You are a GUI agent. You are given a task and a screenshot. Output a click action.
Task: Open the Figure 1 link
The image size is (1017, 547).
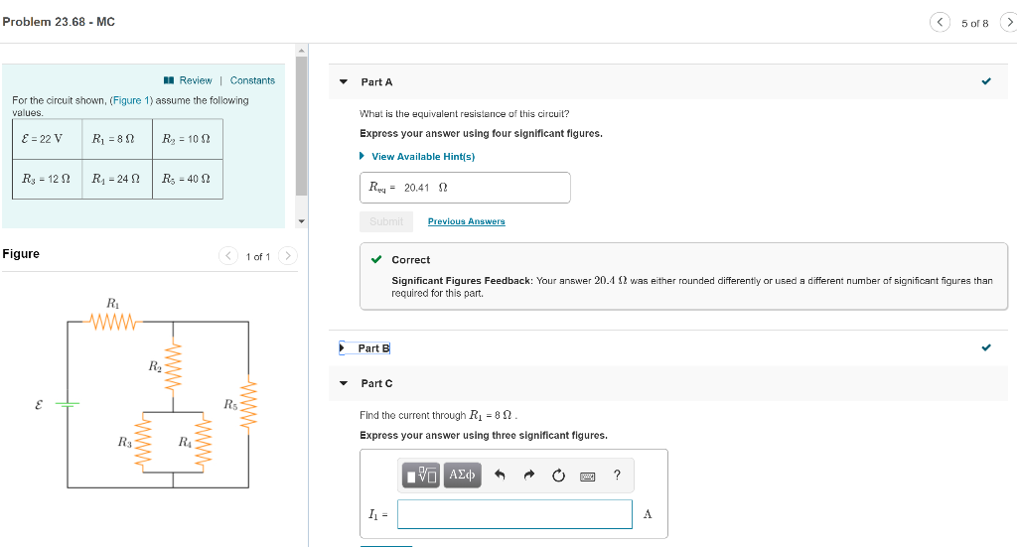(x=131, y=100)
